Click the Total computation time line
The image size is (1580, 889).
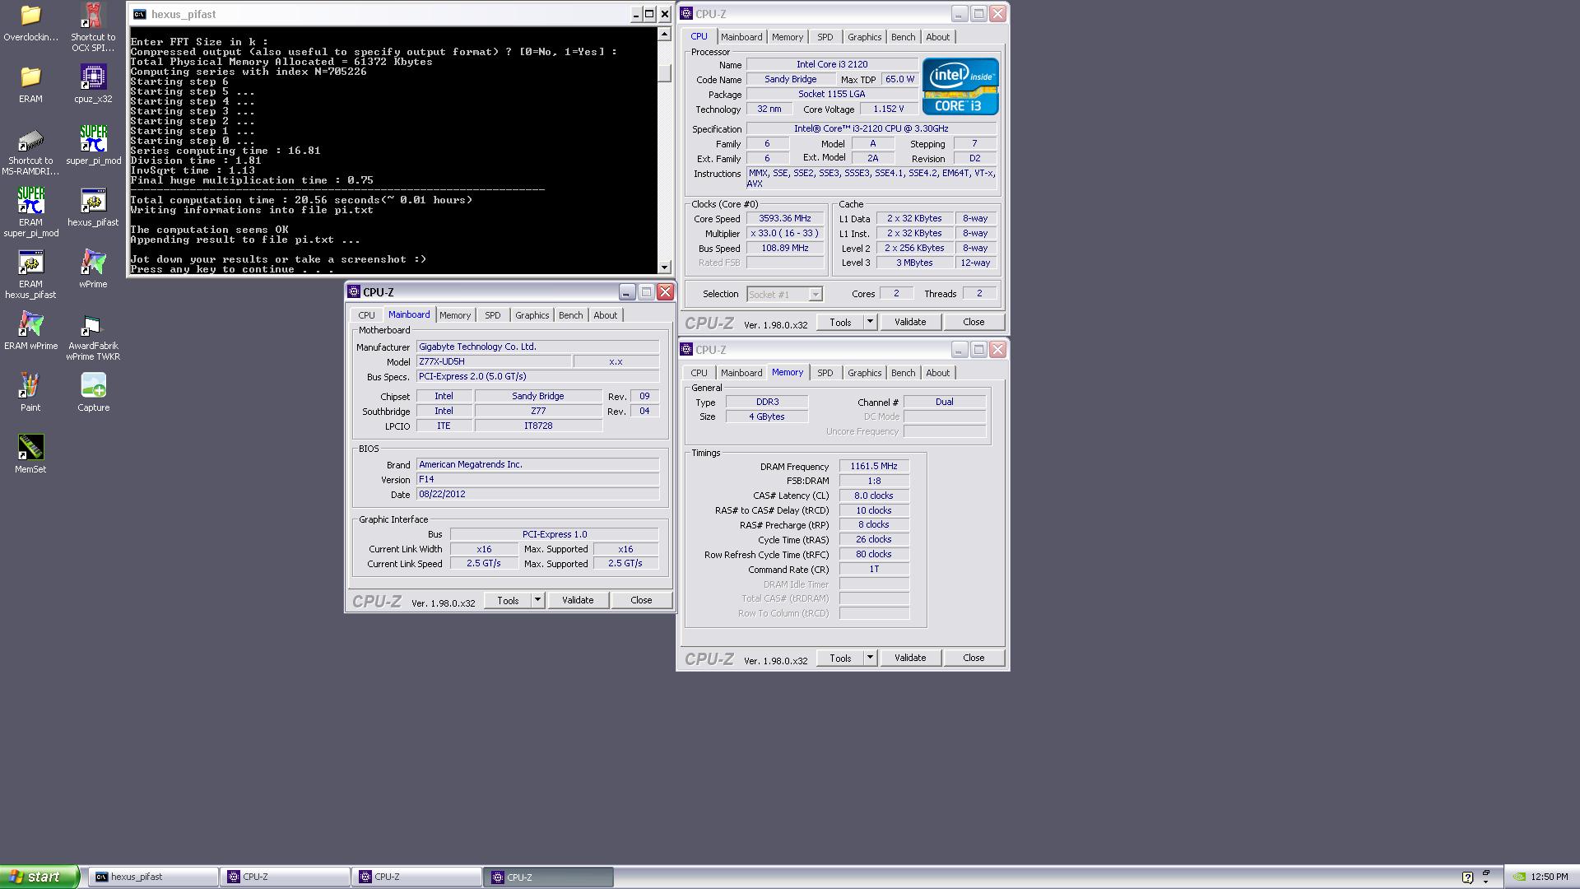point(301,200)
